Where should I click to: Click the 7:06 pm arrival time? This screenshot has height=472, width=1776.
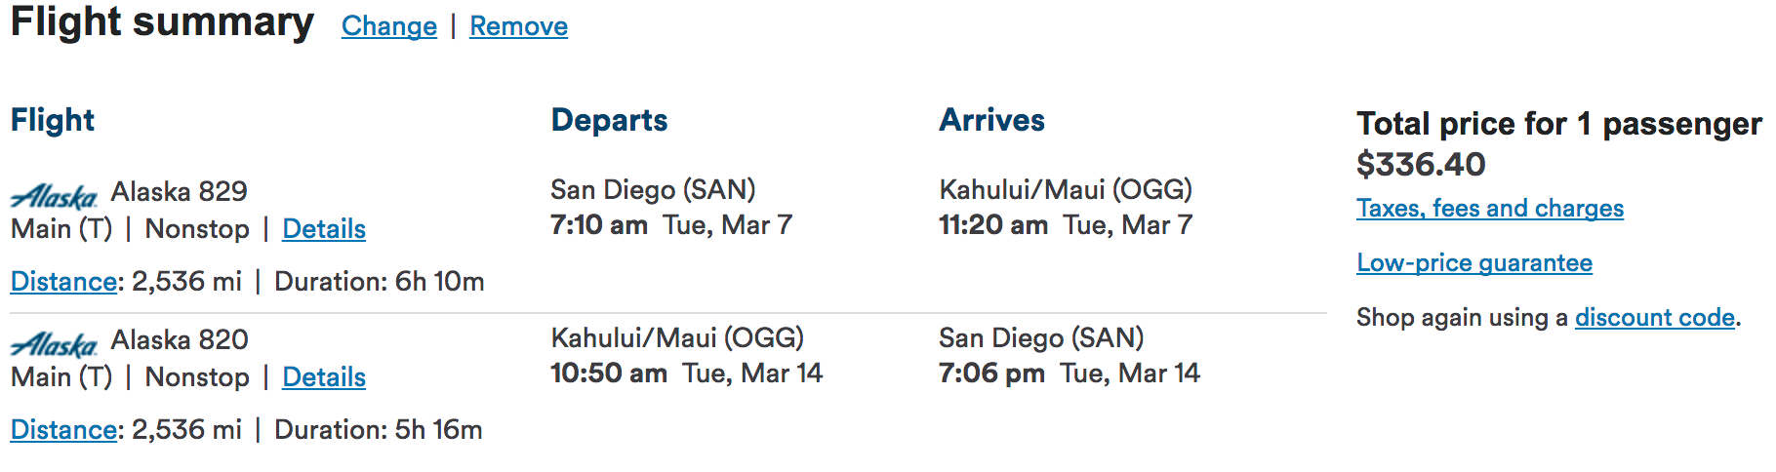pyautogui.click(x=991, y=374)
